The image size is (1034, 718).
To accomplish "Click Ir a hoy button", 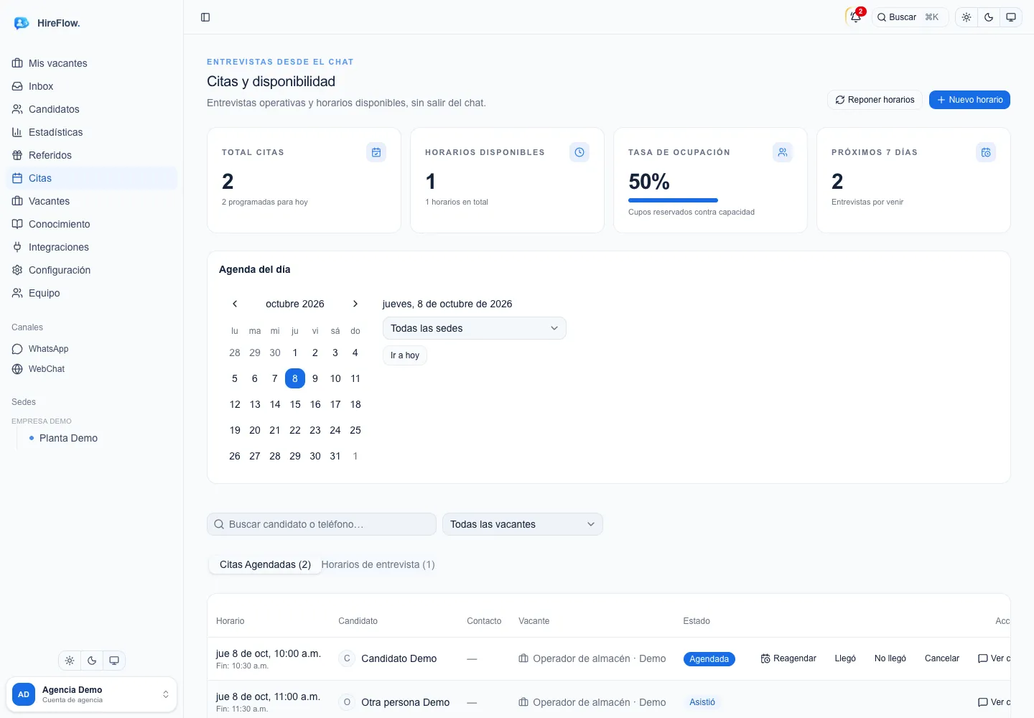I will click(405, 355).
